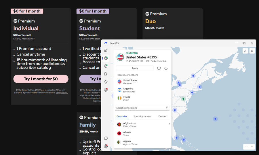Click Try 1 month for $0 Individual button
259x155 pixels.
pyautogui.click(x=41, y=79)
